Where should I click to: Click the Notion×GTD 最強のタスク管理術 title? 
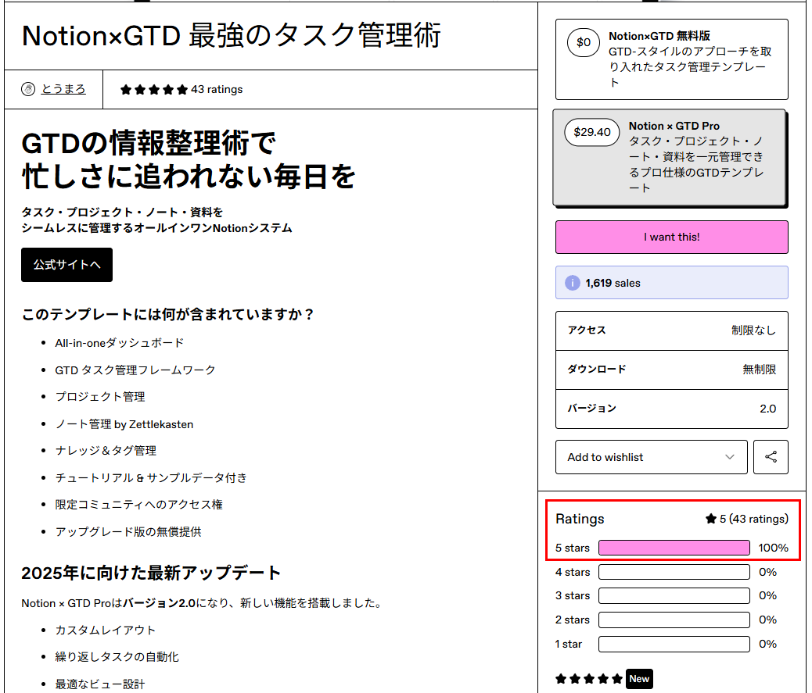[232, 36]
